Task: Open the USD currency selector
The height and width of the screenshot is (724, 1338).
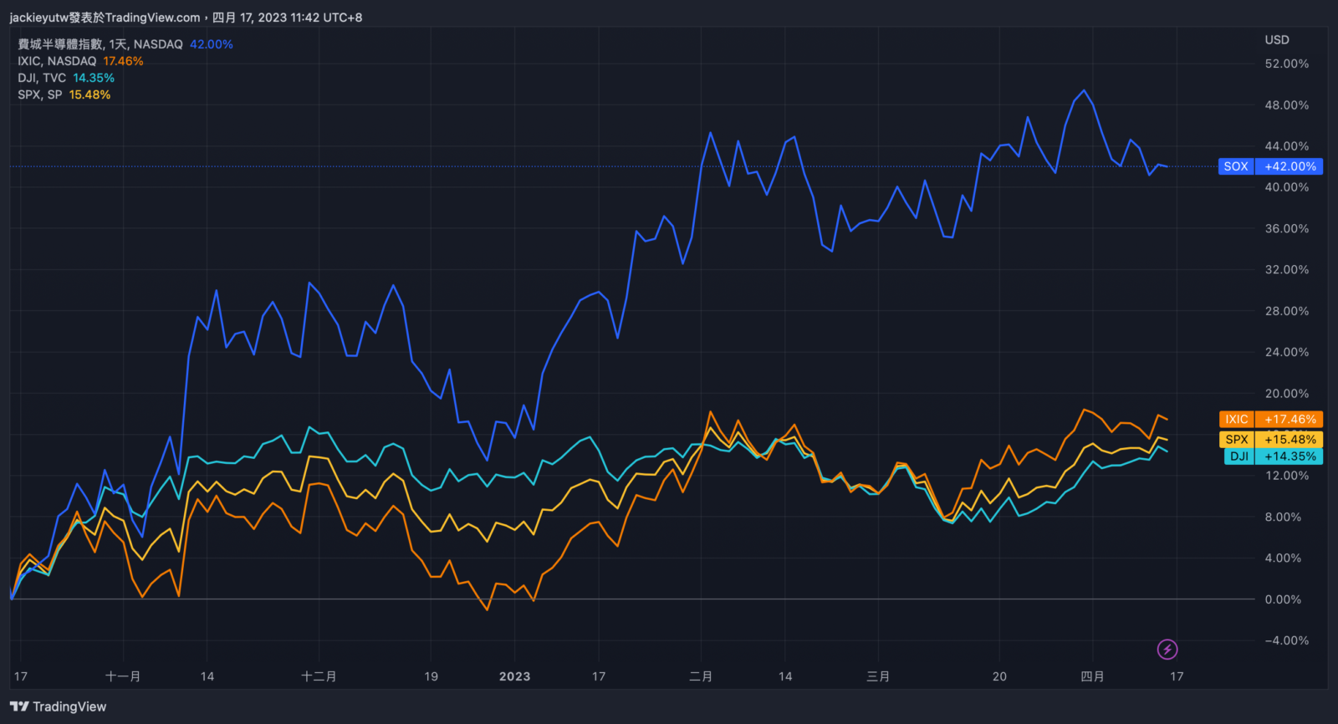Action: (x=1276, y=39)
